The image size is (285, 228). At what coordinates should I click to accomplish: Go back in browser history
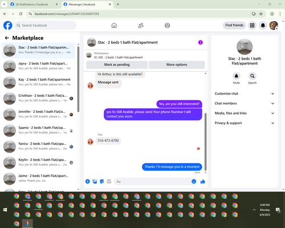pyautogui.click(x=5, y=14)
